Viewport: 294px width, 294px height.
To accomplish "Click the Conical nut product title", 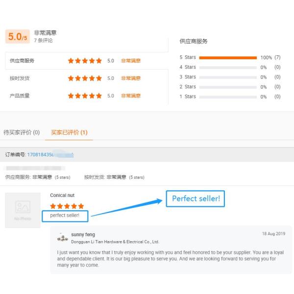I will click(x=62, y=196).
